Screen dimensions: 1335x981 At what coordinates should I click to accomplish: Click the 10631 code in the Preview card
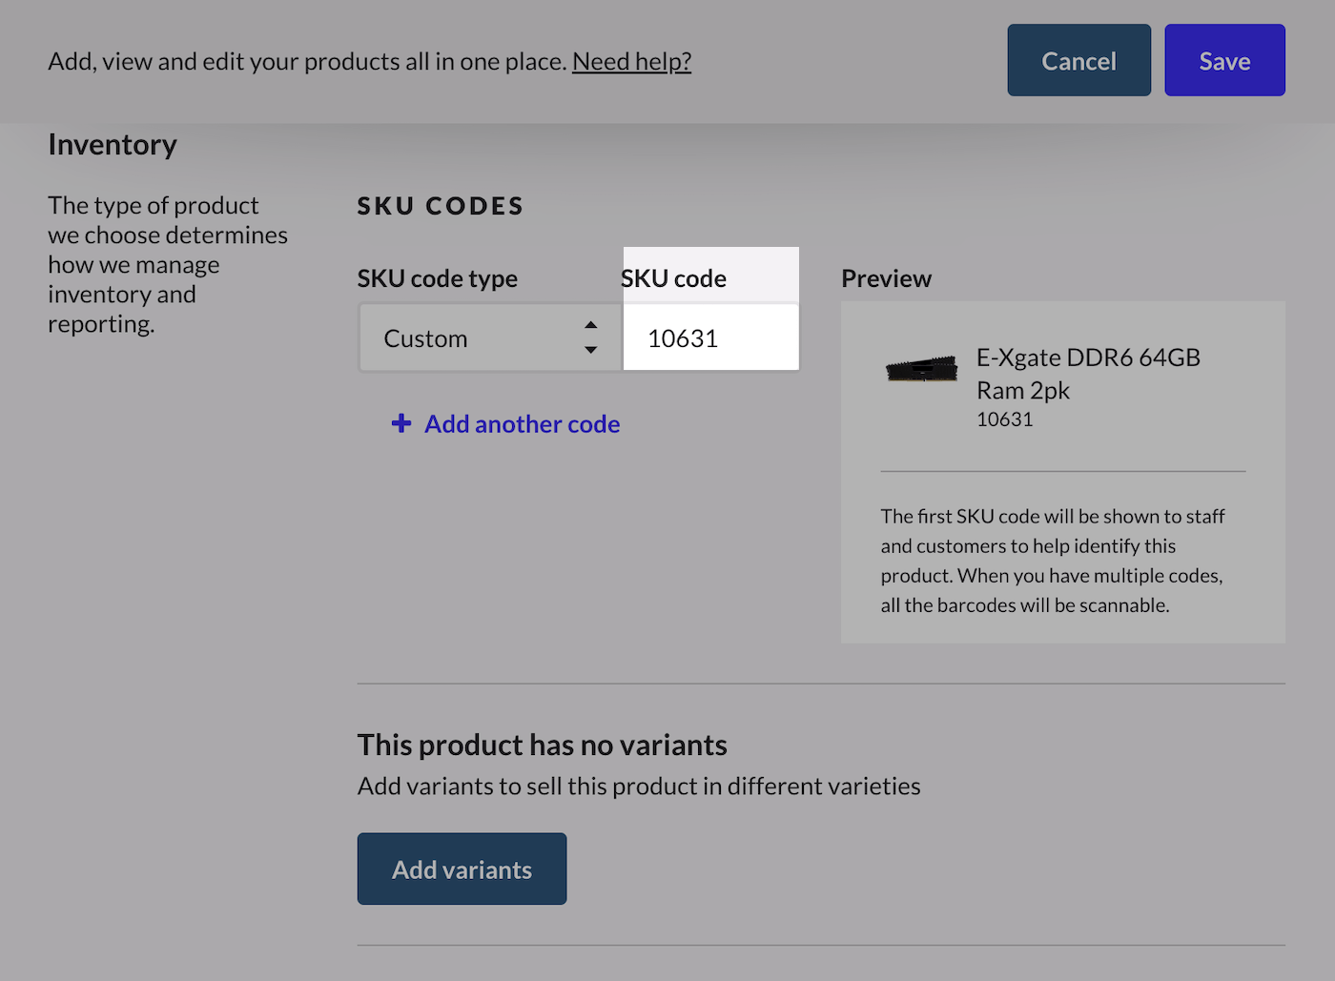click(x=1004, y=419)
